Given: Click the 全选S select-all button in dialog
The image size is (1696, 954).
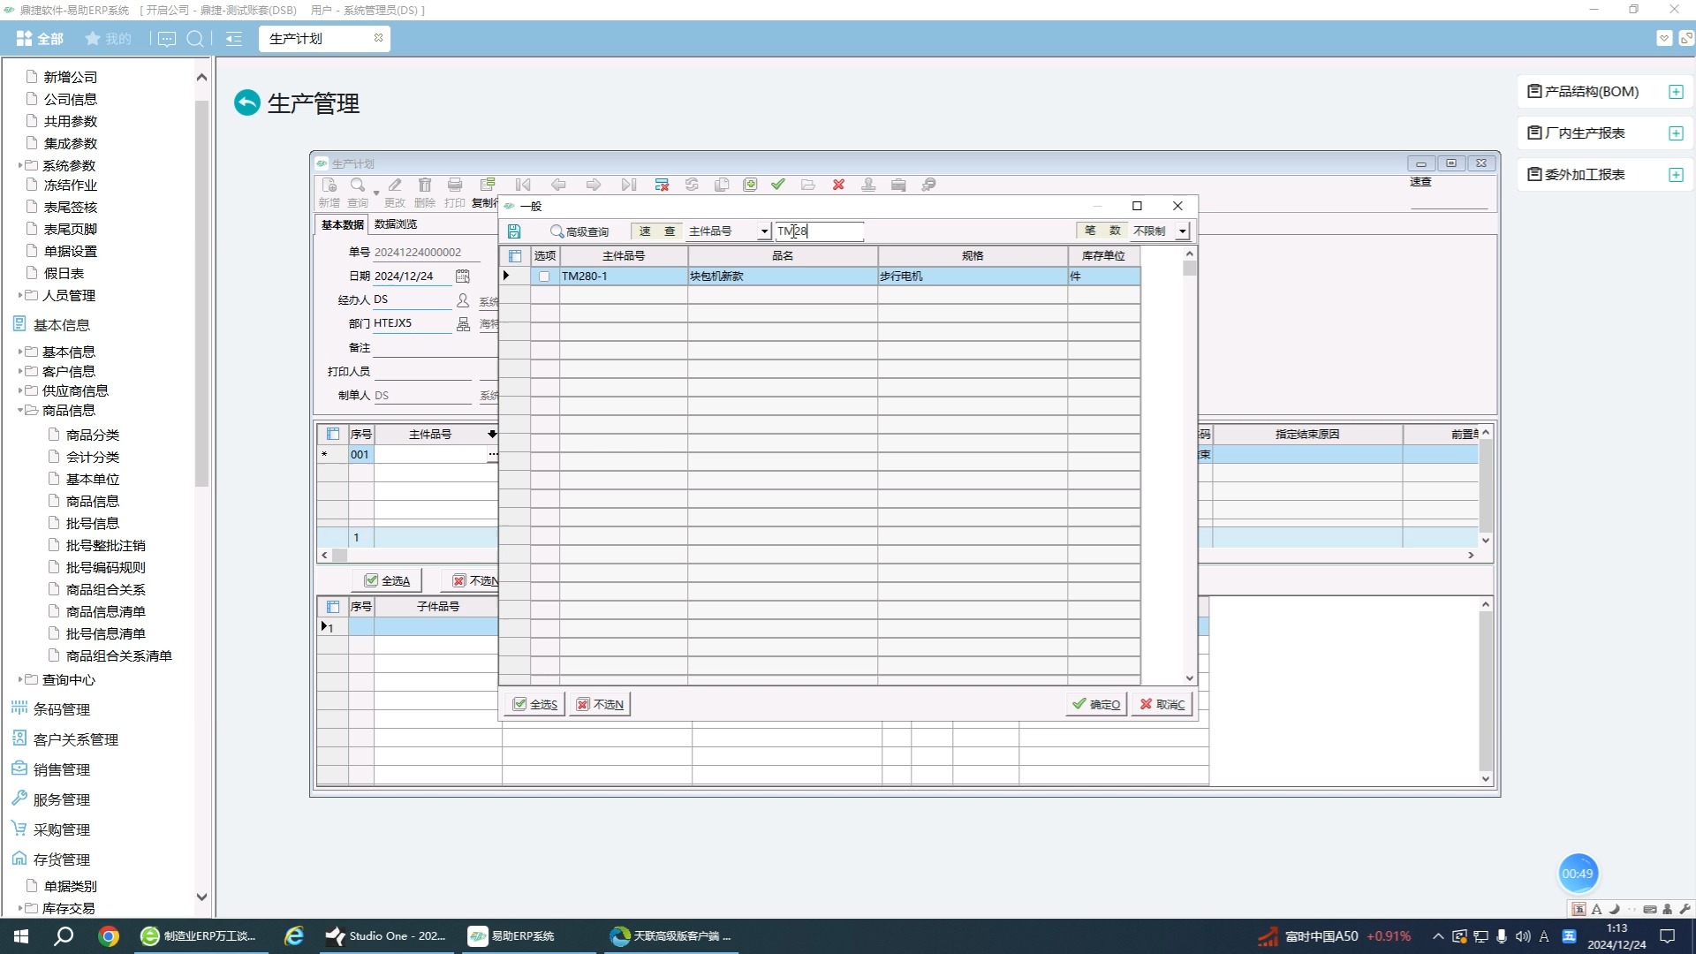Looking at the screenshot, I should (535, 704).
